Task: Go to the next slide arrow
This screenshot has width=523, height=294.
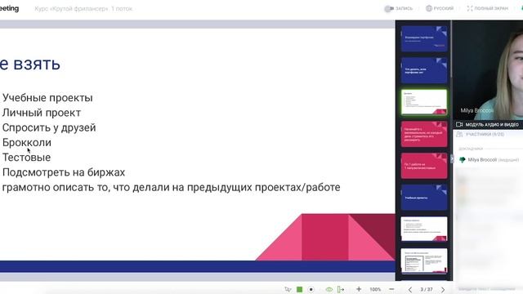Action: [443, 289]
